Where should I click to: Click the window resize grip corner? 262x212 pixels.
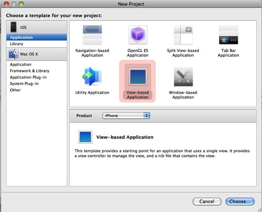click(x=259, y=210)
